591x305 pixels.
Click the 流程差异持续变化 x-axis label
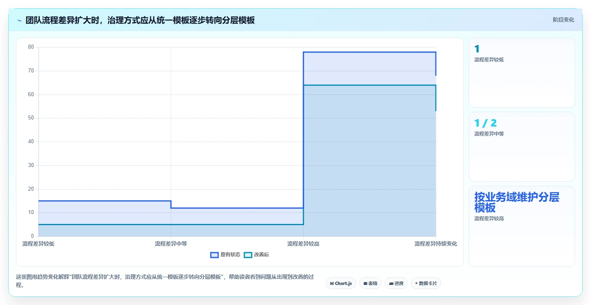pyautogui.click(x=435, y=244)
